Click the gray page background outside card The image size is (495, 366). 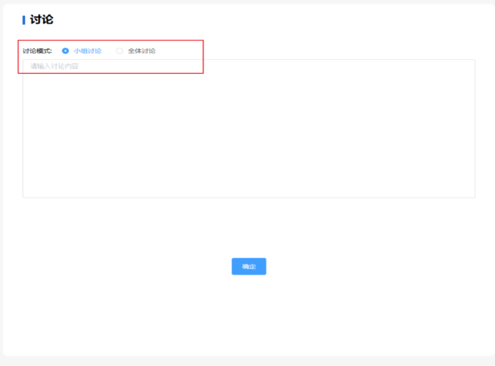(247, 362)
